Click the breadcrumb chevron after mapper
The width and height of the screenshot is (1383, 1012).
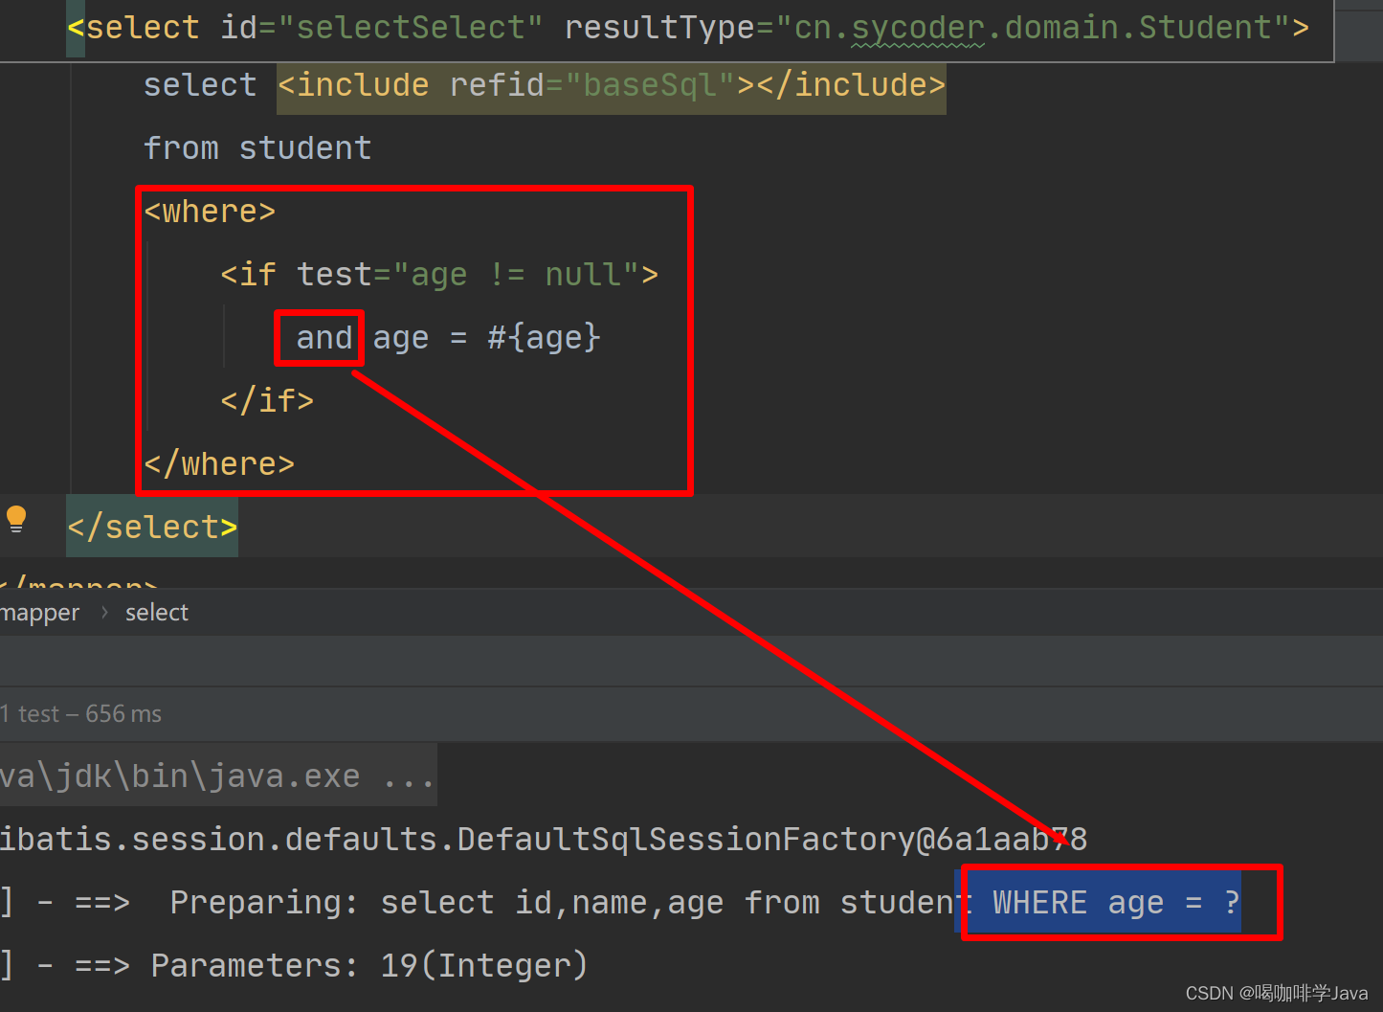[104, 613]
